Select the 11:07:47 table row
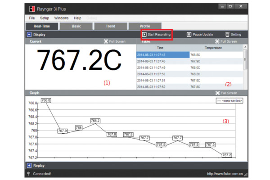 click(x=163, y=54)
